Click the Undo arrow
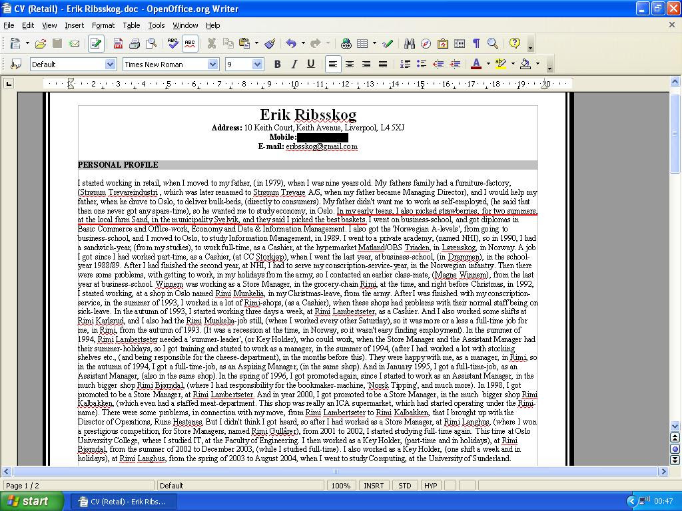 pyautogui.click(x=291, y=43)
